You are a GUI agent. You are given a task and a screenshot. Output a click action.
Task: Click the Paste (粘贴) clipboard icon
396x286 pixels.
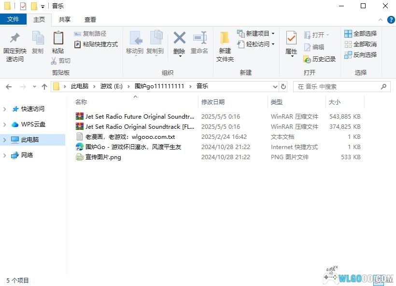pos(58,38)
